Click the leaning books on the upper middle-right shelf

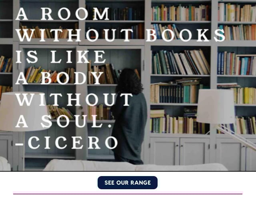[180, 62]
